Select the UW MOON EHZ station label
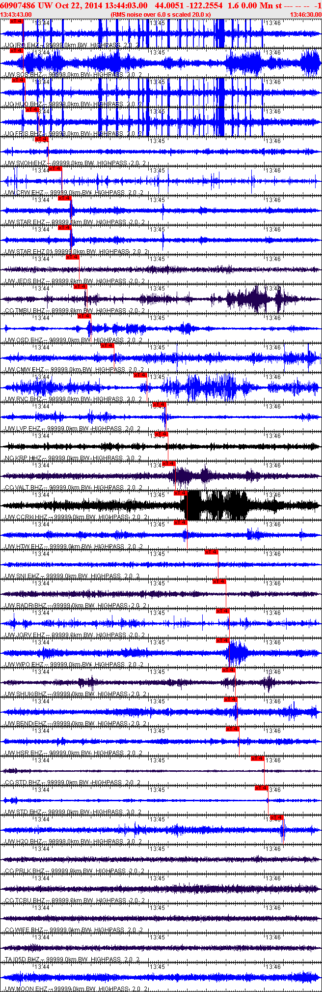 (25, 989)
